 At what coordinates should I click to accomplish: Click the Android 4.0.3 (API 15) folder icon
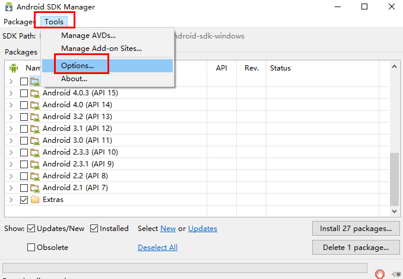pyautogui.click(x=35, y=94)
